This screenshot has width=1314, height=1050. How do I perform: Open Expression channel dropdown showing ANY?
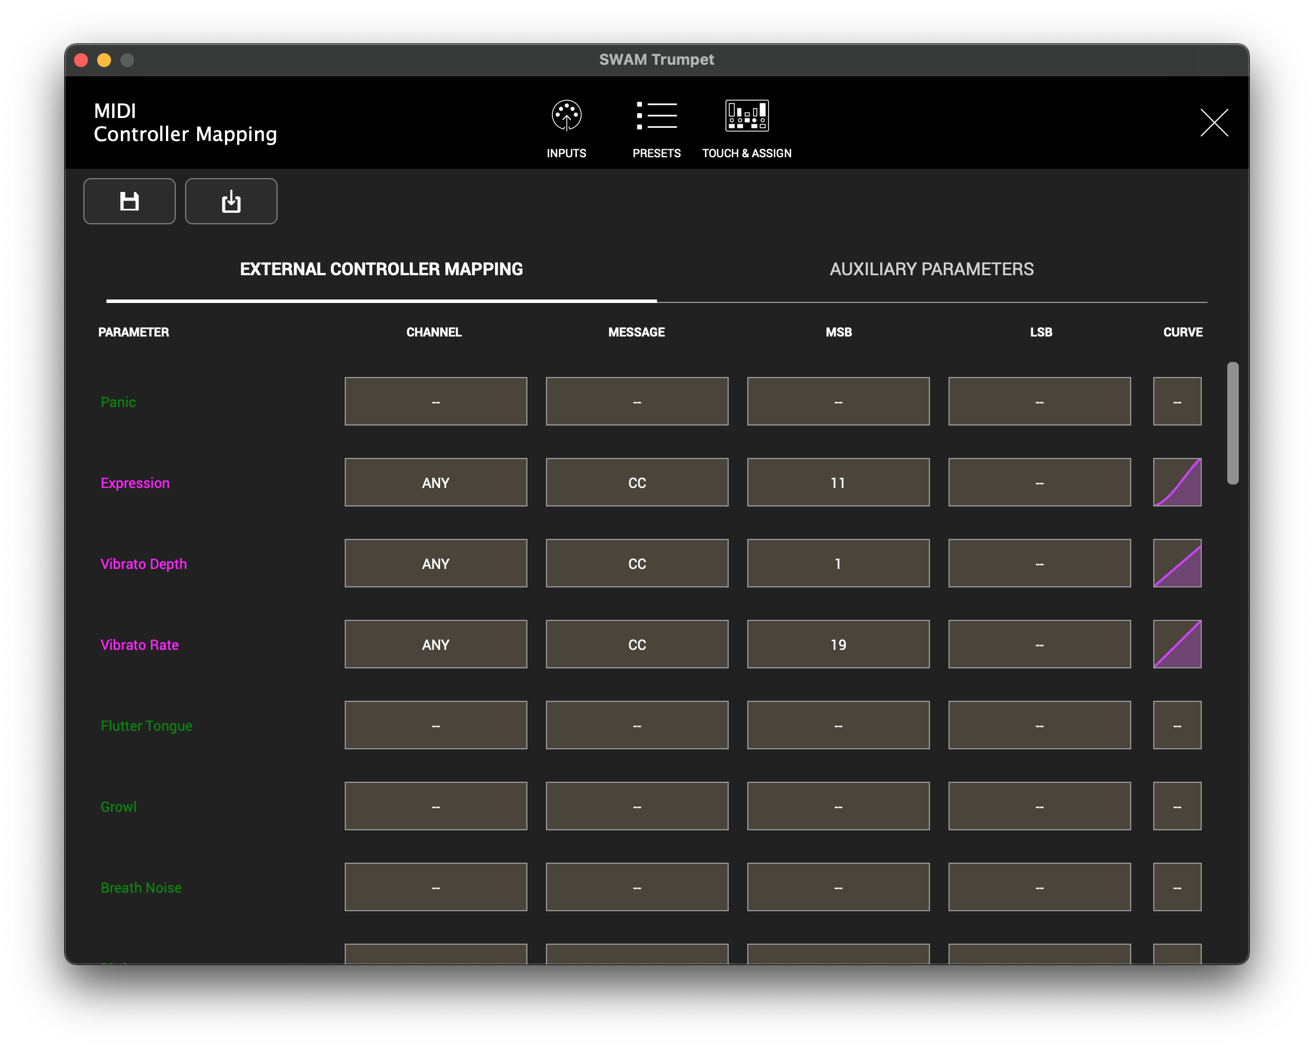(435, 482)
